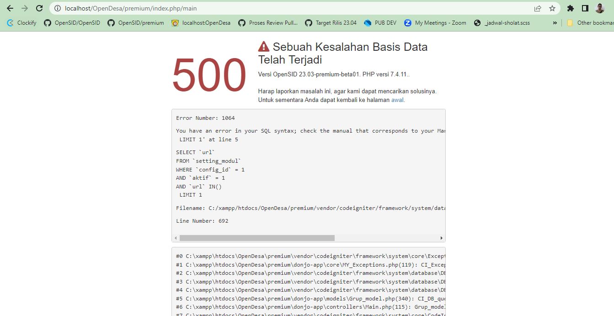Reload the page with the refresh icon
This screenshot has height=316, width=614.
click(x=39, y=8)
